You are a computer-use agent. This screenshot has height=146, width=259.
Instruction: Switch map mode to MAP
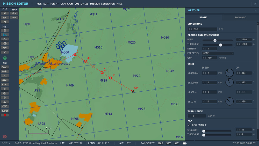pos(160,143)
